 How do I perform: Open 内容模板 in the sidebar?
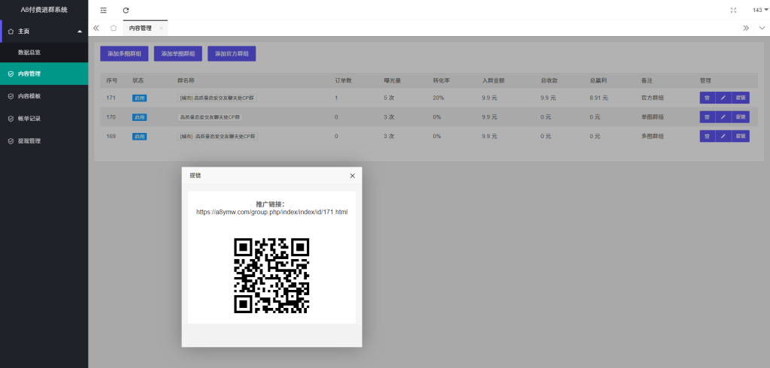coord(44,96)
